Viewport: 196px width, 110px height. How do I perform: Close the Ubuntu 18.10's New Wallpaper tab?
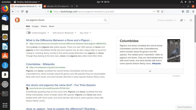point(72,6)
